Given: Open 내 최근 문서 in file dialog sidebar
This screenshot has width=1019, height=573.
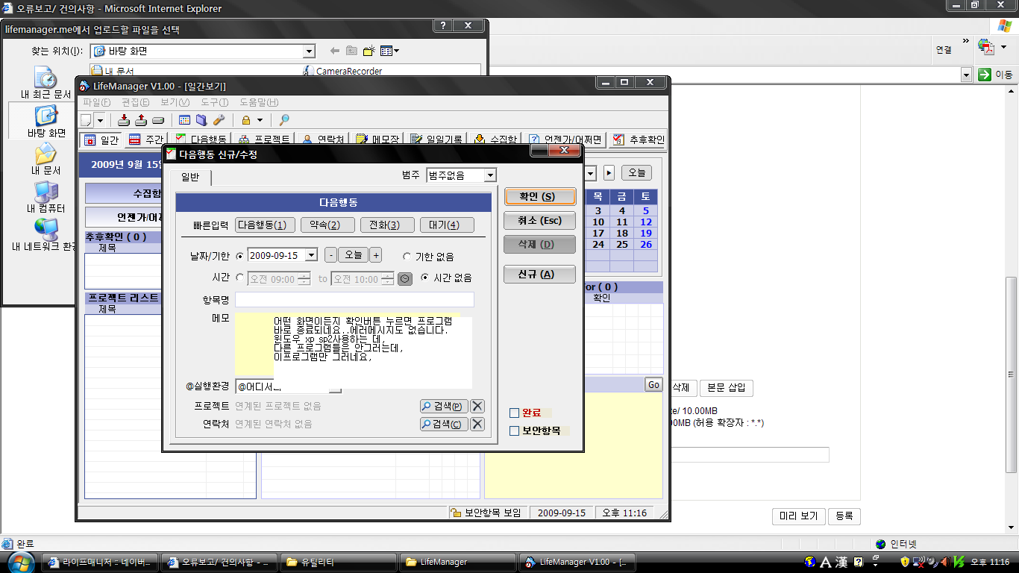Looking at the screenshot, I should click(x=46, y=83).
